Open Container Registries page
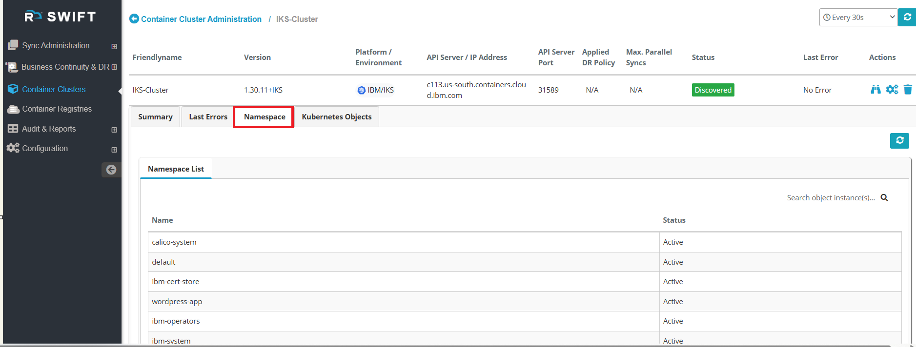Viewport: 916px width, 347px height. [57, 109]
